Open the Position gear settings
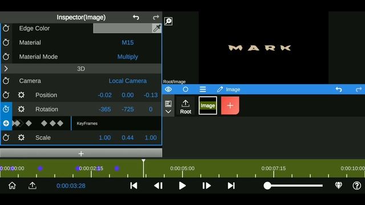The height and width of the screenshot is (205, 365). (x=21, y=95)
